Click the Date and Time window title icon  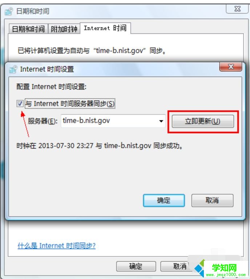(8, 11)
